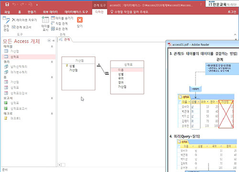Click 관계 편집 (Edit Relationships) in the ribbon

(x=7, y=24)
